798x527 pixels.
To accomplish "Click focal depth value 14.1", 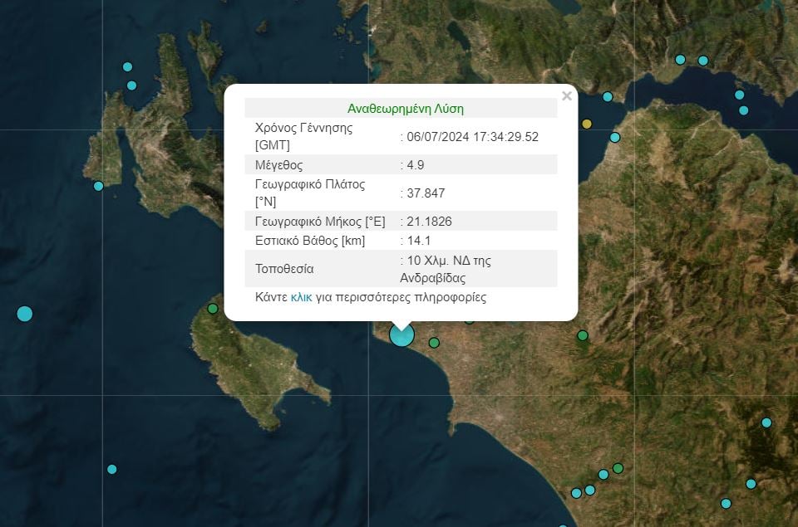I will pos(418,241).
